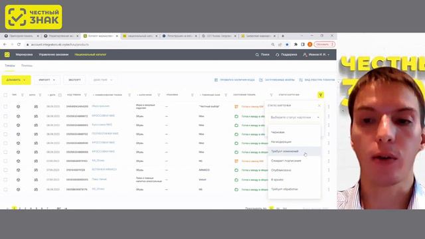Viewport: 425px width, 239px height.
Task: Click photo icon in Velvet beer row
Action: (x=36, y=180)
